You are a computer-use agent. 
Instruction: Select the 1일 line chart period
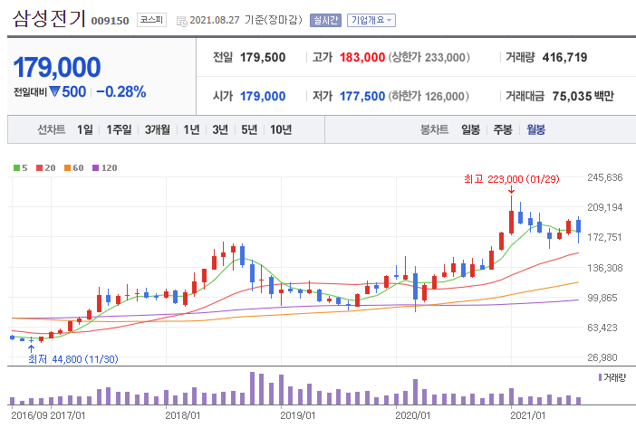tap(85, 129)
